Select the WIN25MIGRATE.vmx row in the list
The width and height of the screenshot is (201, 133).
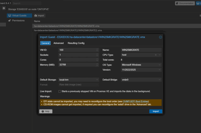pos(116,26)
